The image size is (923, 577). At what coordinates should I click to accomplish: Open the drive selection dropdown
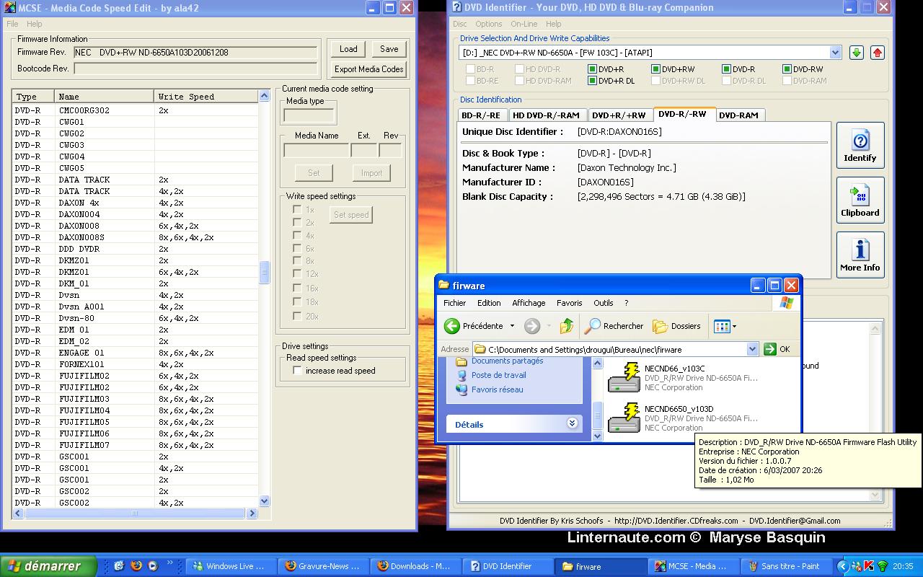[x=835, y=53]
